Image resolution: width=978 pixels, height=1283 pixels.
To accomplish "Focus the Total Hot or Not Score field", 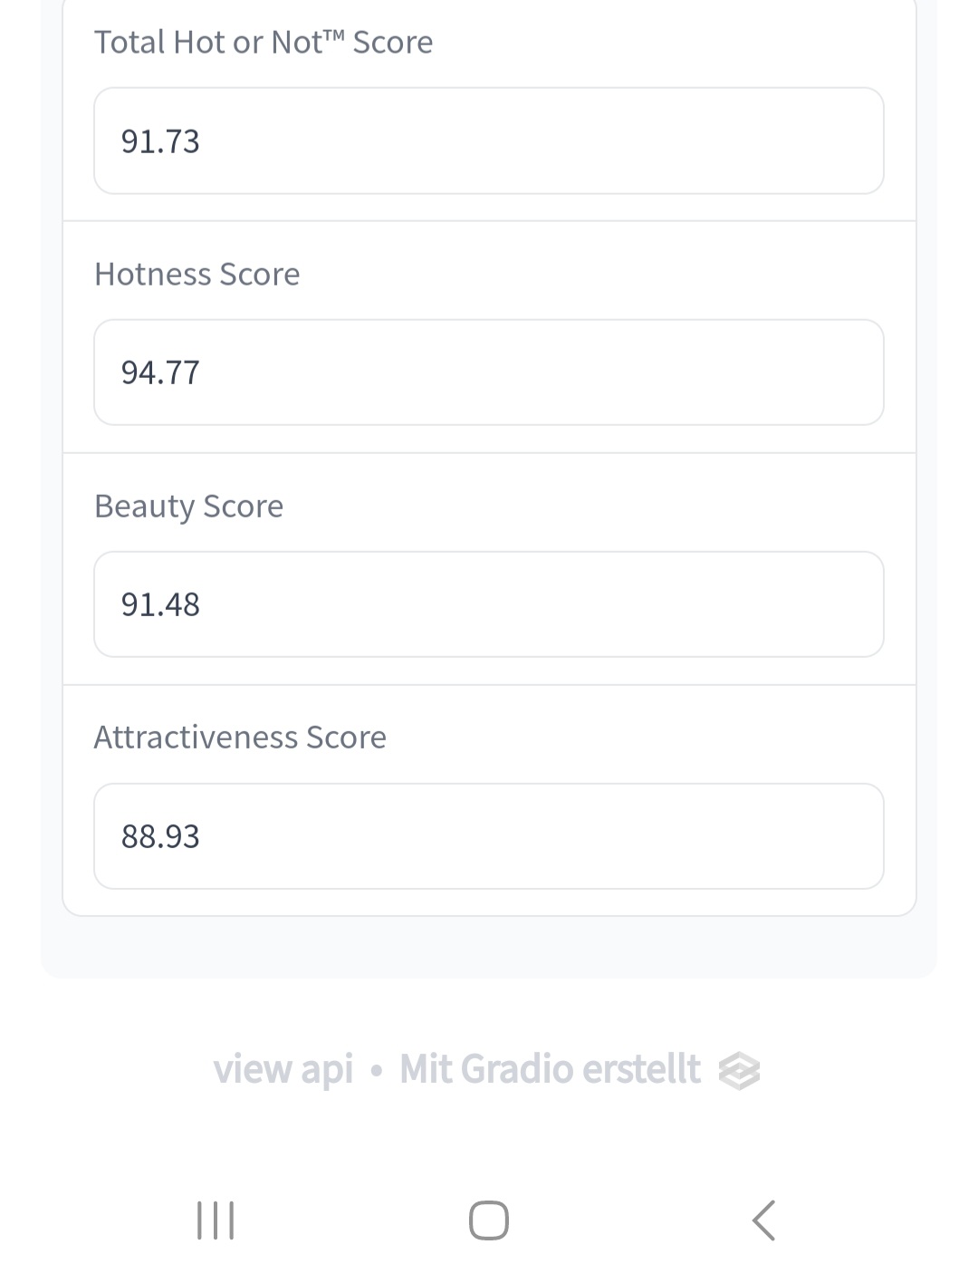I will coord(489,140).
